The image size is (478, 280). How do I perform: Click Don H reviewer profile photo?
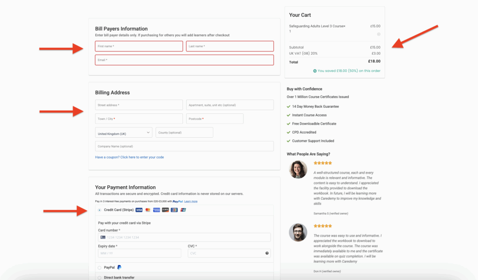(x=298, y=232)
